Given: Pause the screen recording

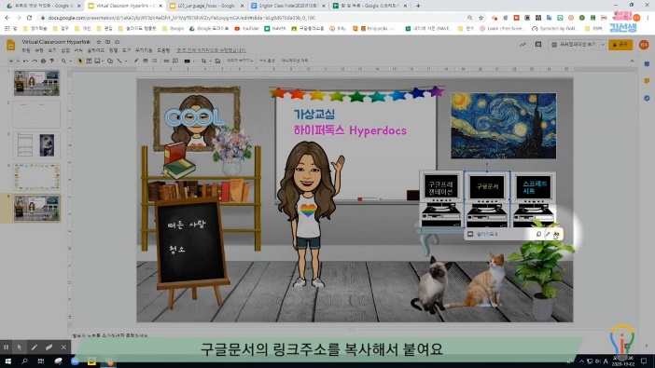Looking at the screenshot, I should point(6,348).
